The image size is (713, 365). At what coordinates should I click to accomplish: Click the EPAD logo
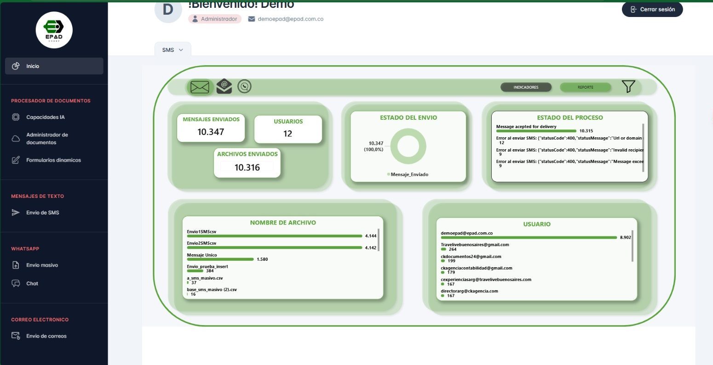pos(54,30)
